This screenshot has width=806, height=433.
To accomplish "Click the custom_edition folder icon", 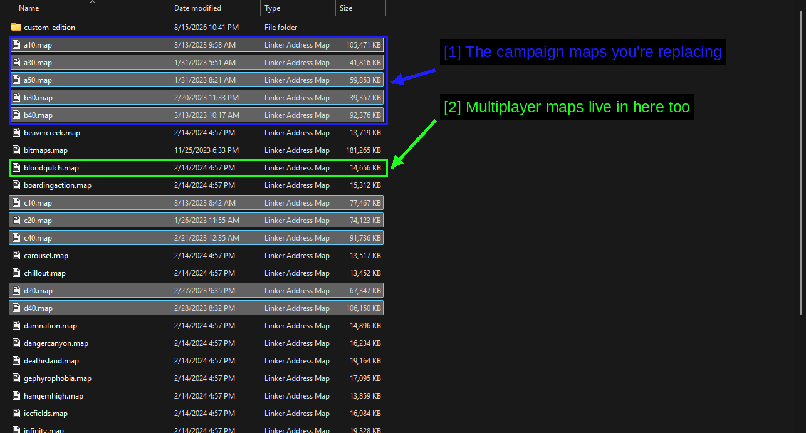I will coord(16,27).
